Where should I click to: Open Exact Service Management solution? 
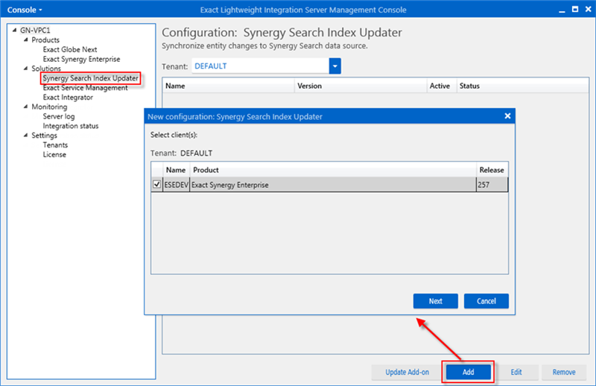85,88
